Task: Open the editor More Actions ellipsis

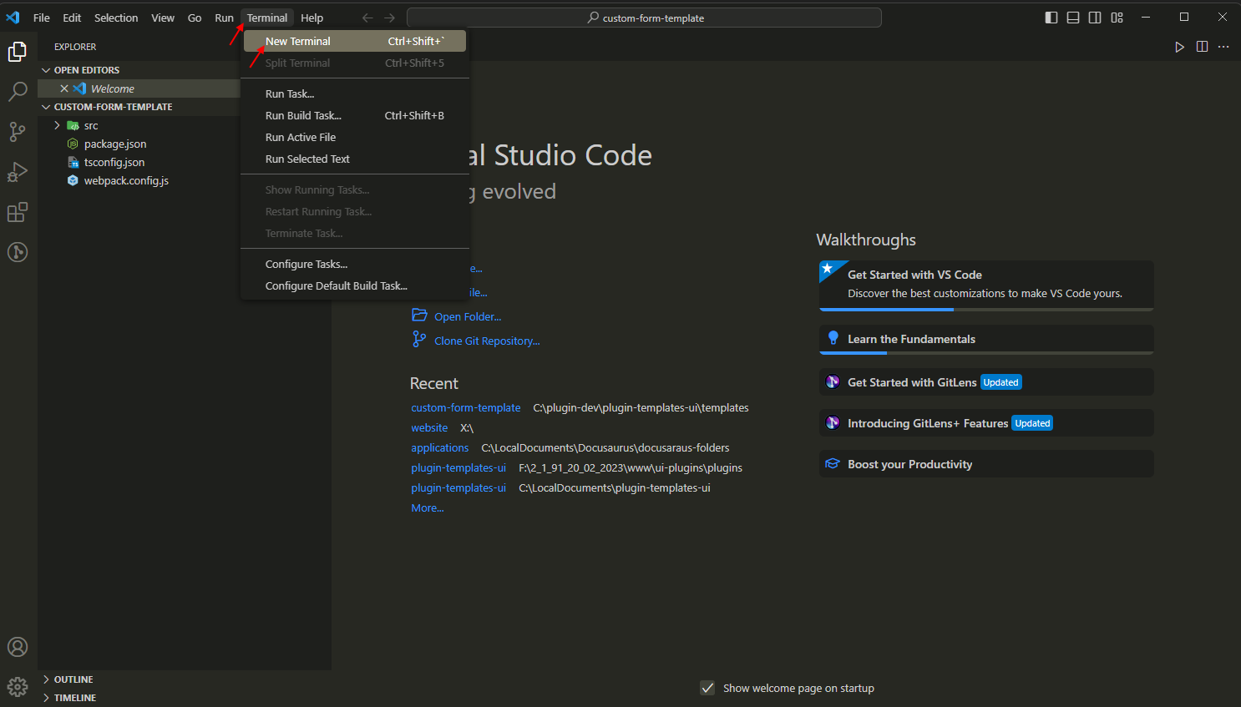Action: click(x=1223, y=47)
